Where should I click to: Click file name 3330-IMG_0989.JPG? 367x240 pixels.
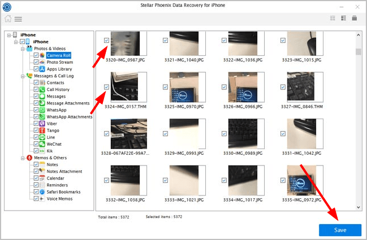[x=243, y=153]
